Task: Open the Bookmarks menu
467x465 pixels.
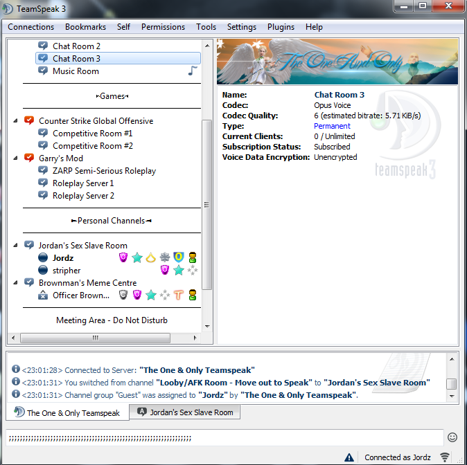Action: click(85, 27)
